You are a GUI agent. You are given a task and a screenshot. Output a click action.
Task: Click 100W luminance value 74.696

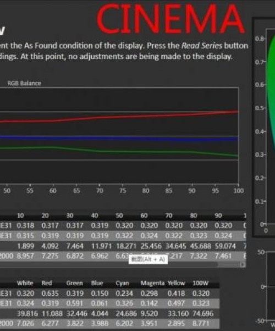pos(203,314)
